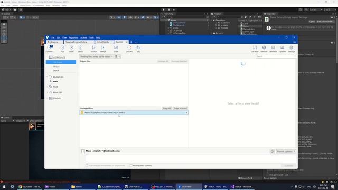The width and height of the screenshot is (338, 190).
Task: Click the Merge toolbar icon
Action: pyautogui.click(x=102, y=49)
